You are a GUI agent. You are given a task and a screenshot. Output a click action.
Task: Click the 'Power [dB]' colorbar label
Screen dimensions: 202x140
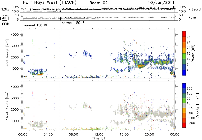pos(193,53)
